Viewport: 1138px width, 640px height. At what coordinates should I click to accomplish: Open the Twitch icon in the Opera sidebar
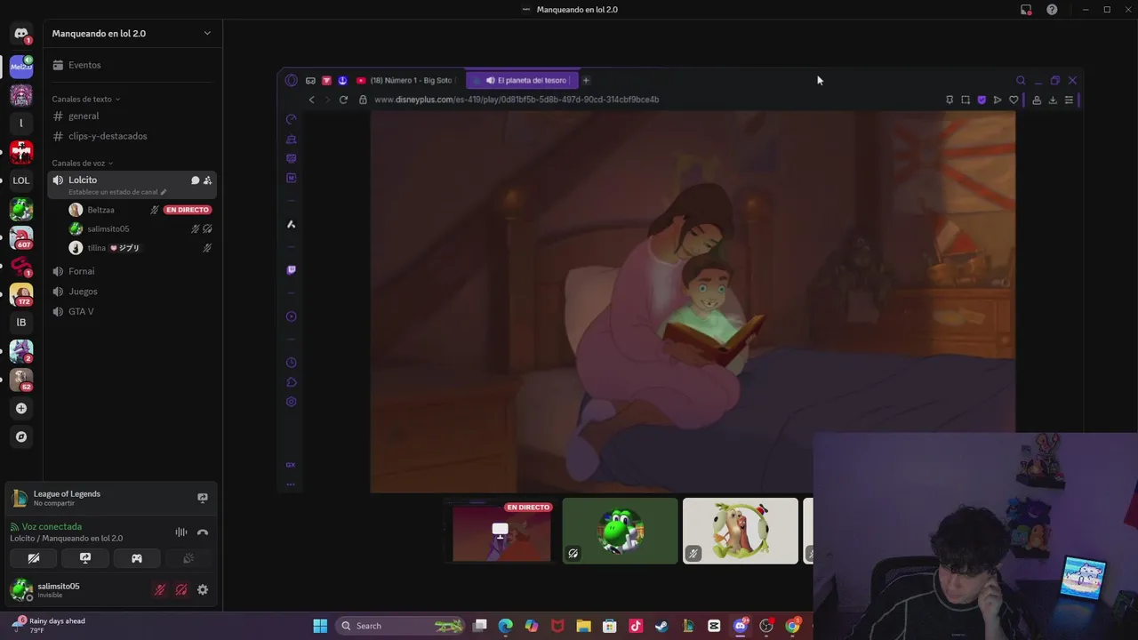pyautogui.click(x=291, y=269)
